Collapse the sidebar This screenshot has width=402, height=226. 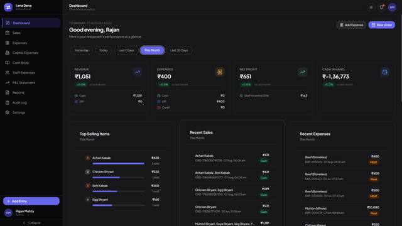coord(31,223)
